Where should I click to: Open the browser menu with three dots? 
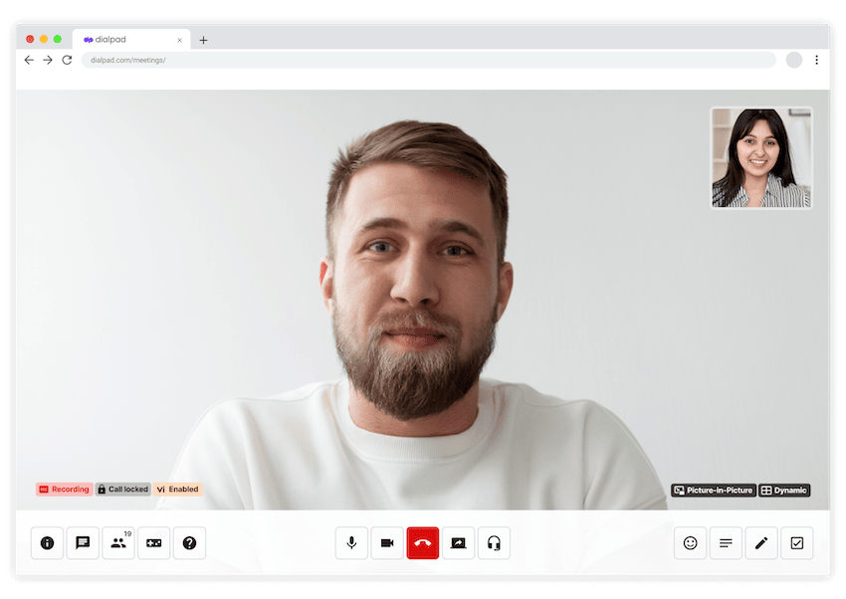click(x=816, y=60)
